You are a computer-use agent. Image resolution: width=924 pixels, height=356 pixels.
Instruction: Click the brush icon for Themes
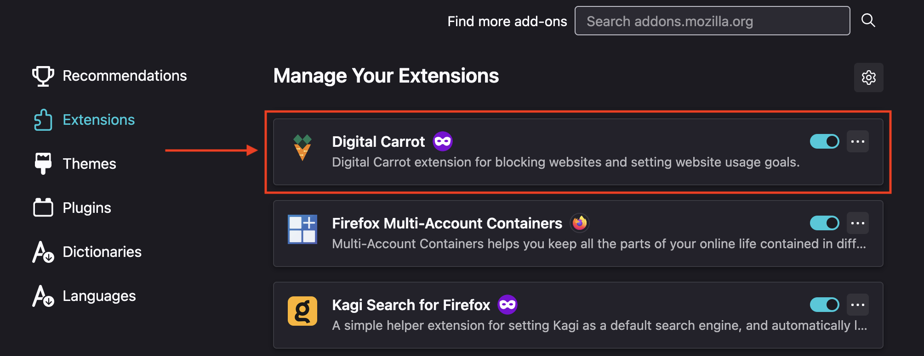click(43, 164)
